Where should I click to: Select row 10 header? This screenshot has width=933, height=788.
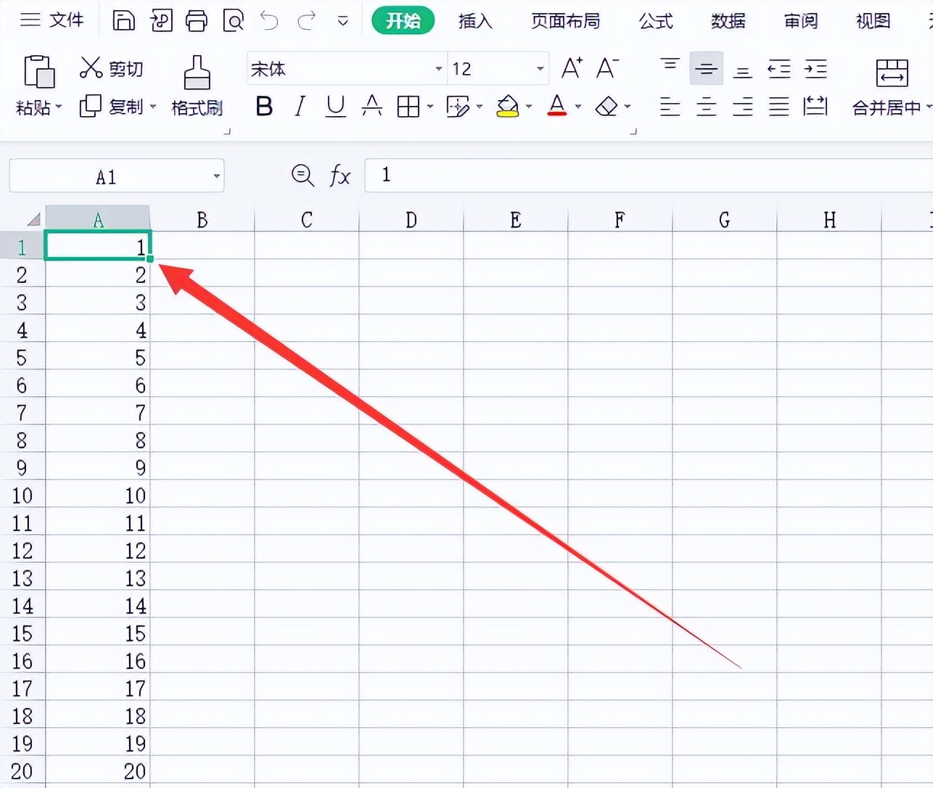pos(22,496)
